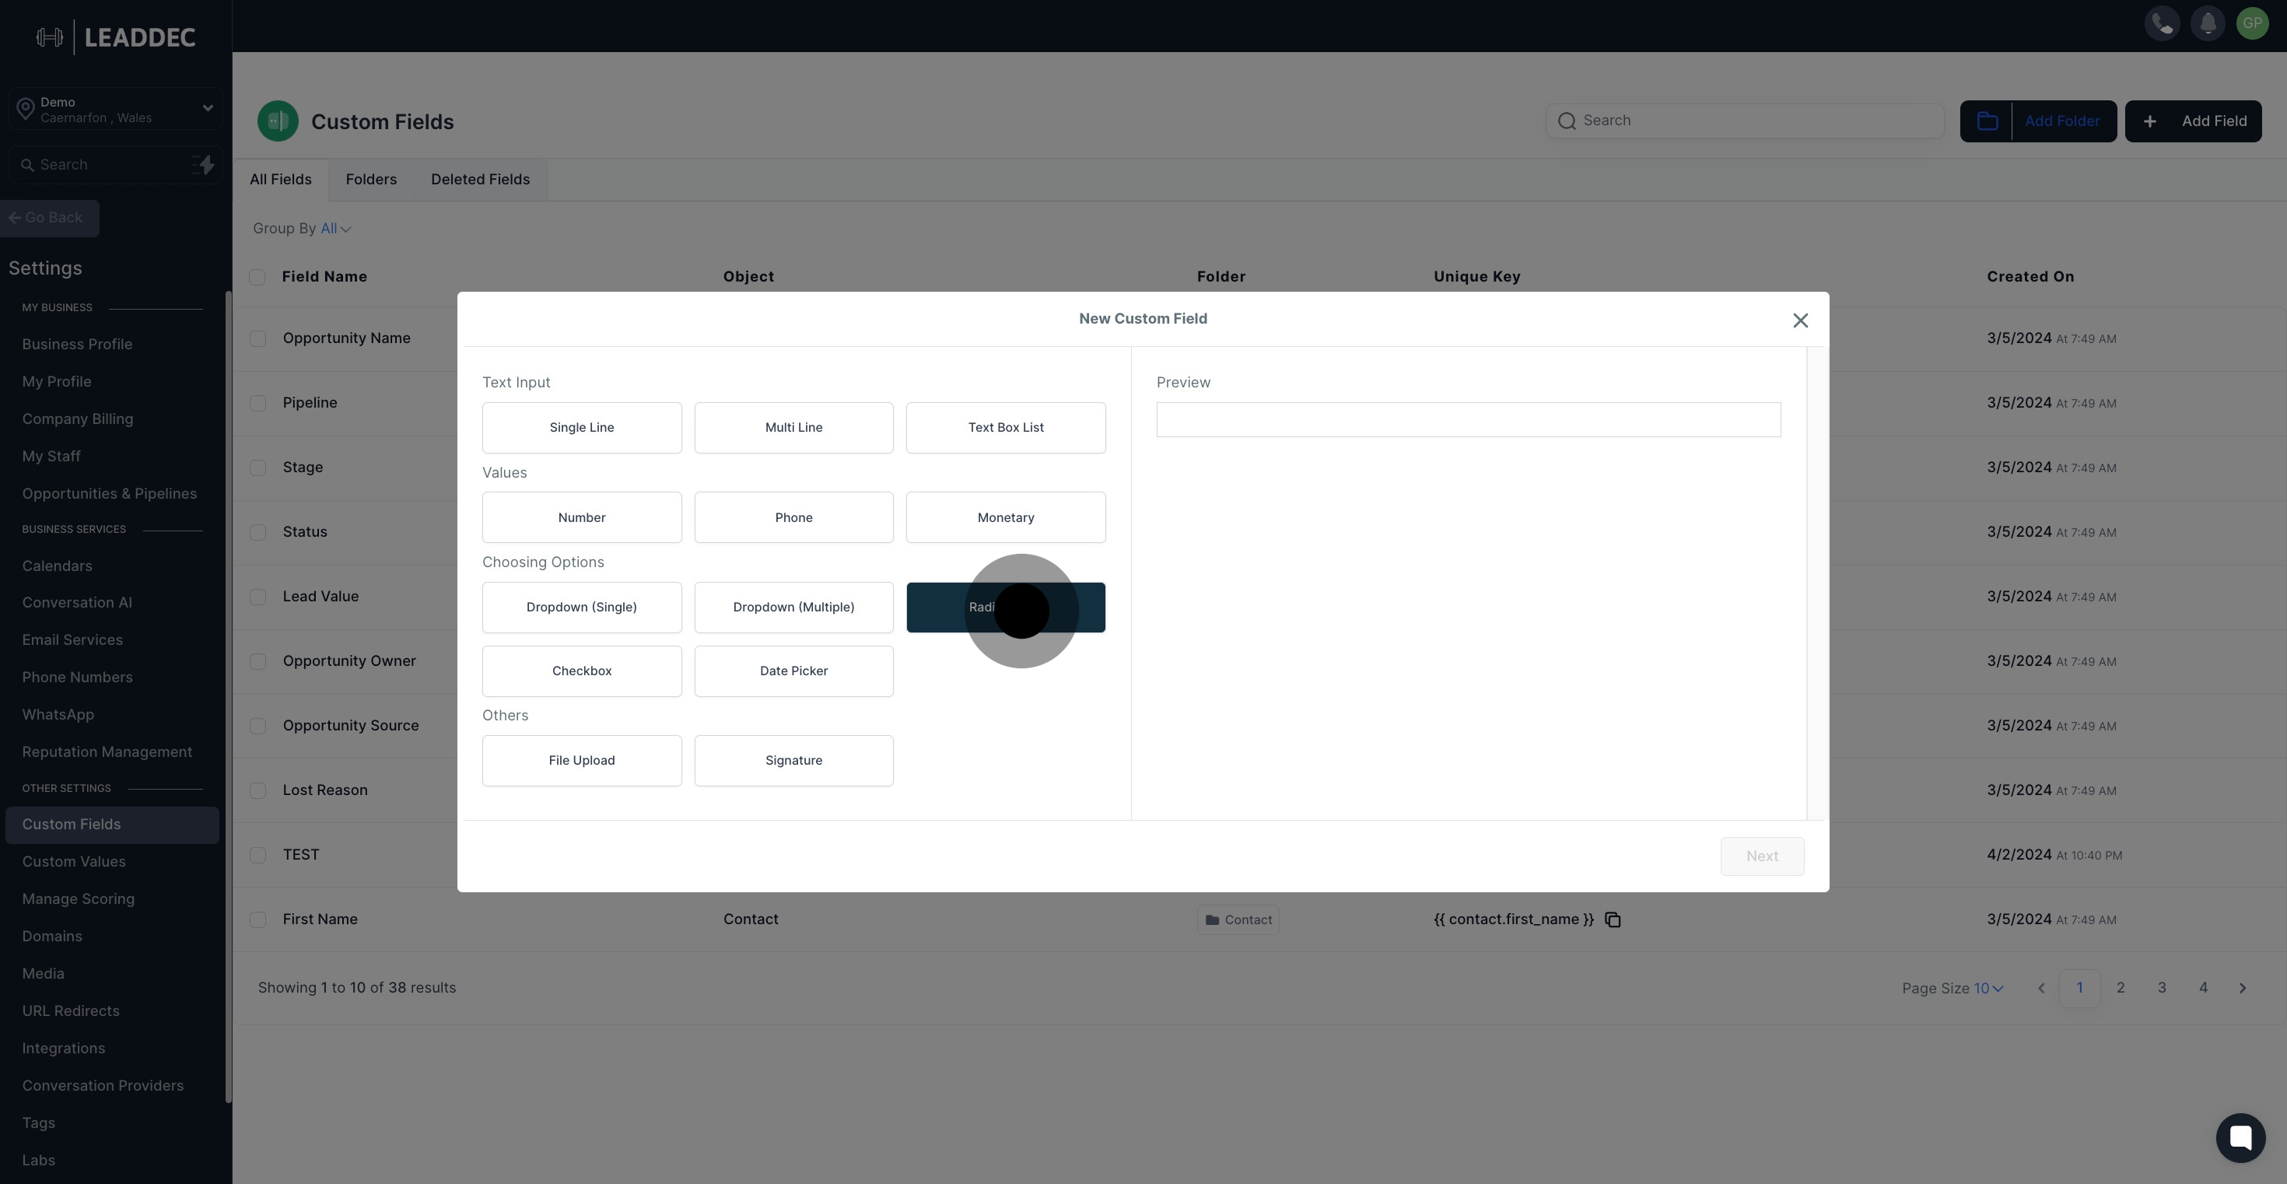Screen dimensions: 2287x1184
Task: Choose the Dropdown (Single) field type
Action: (x=582, y=607)
